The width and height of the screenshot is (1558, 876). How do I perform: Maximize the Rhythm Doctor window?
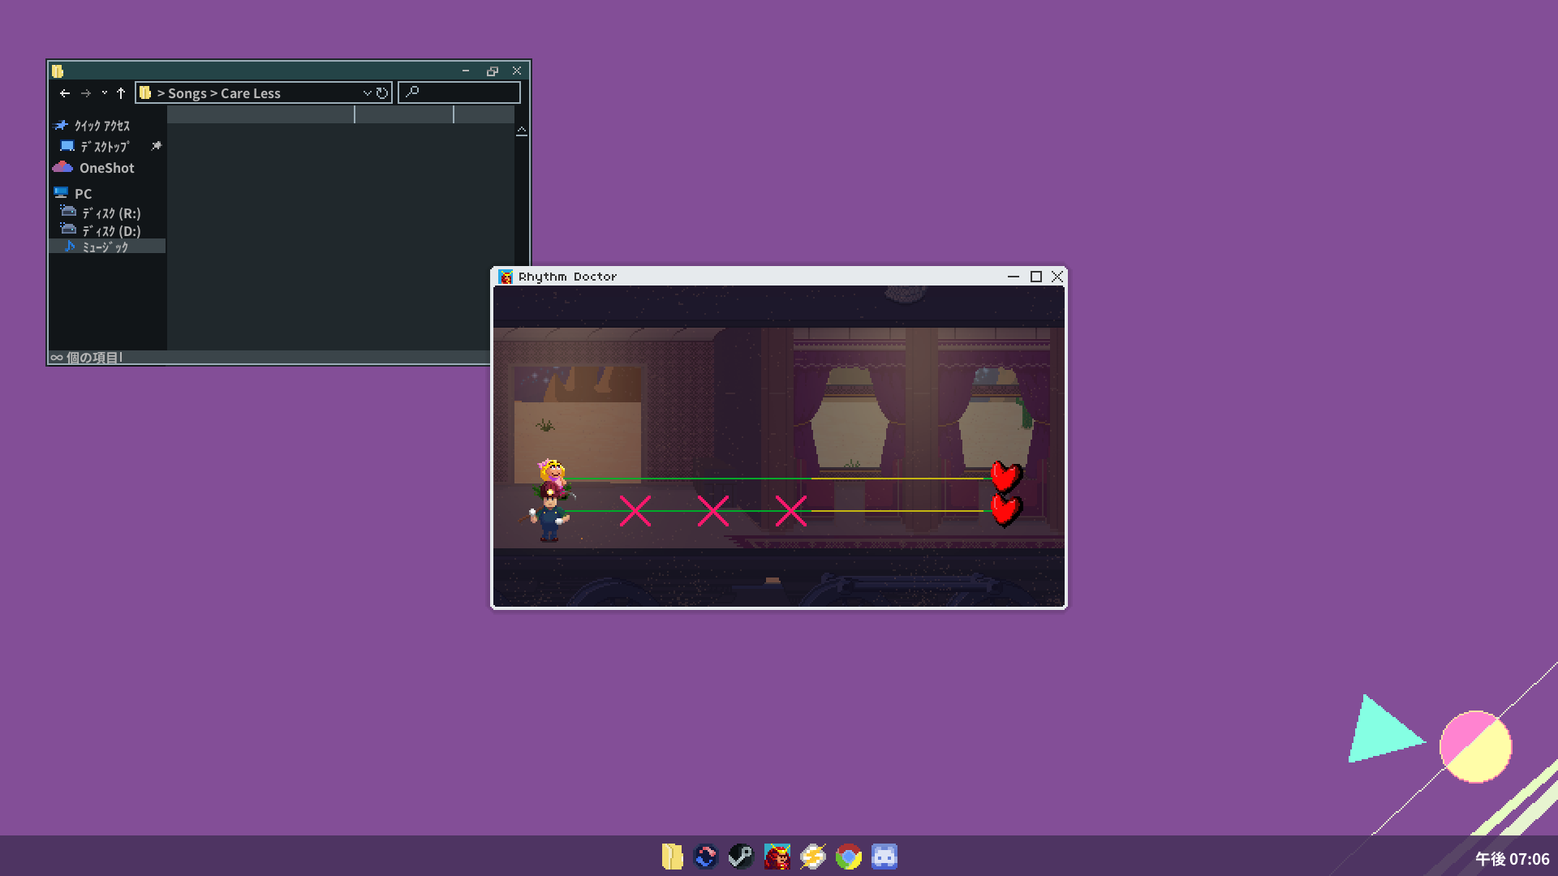point(1036,277)
